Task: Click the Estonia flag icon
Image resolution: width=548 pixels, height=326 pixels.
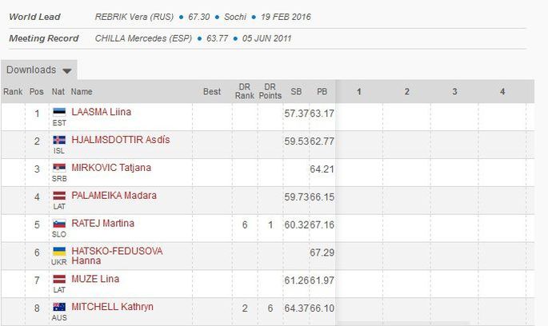Action: 59,112
